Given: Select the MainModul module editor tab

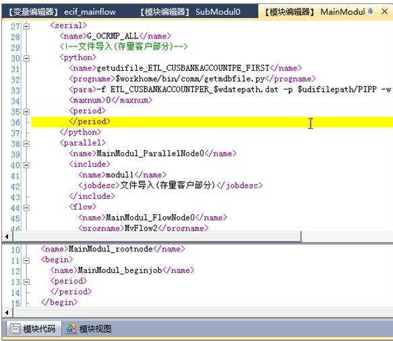Looking at the screenshot, I should (315, 11).
